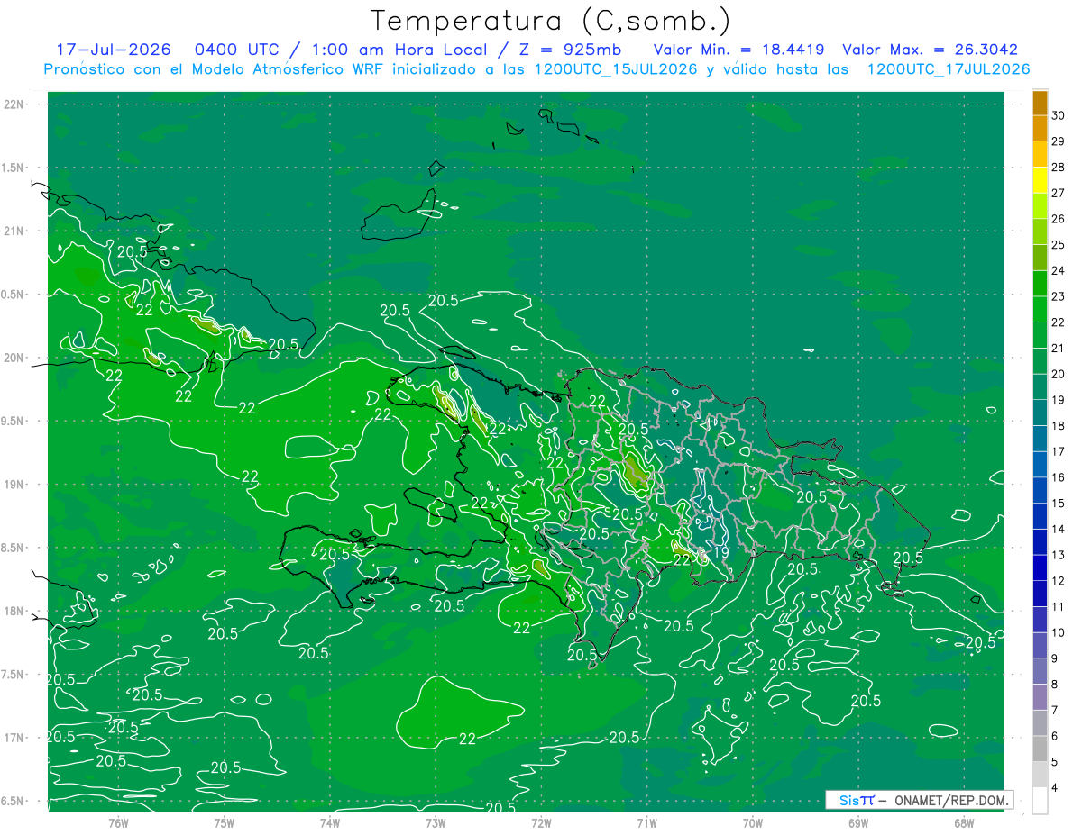Viewport: 1082px width, 835px height.
Task: Click the '1200UTC_15JUL2026' initialization time
Action: click(x=616, y=69)
